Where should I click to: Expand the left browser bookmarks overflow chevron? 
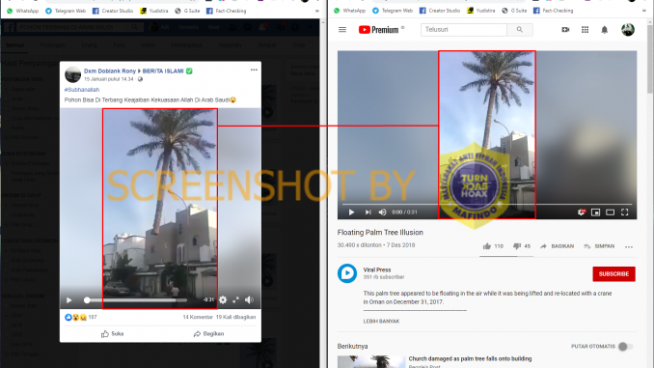pos(317,11)
